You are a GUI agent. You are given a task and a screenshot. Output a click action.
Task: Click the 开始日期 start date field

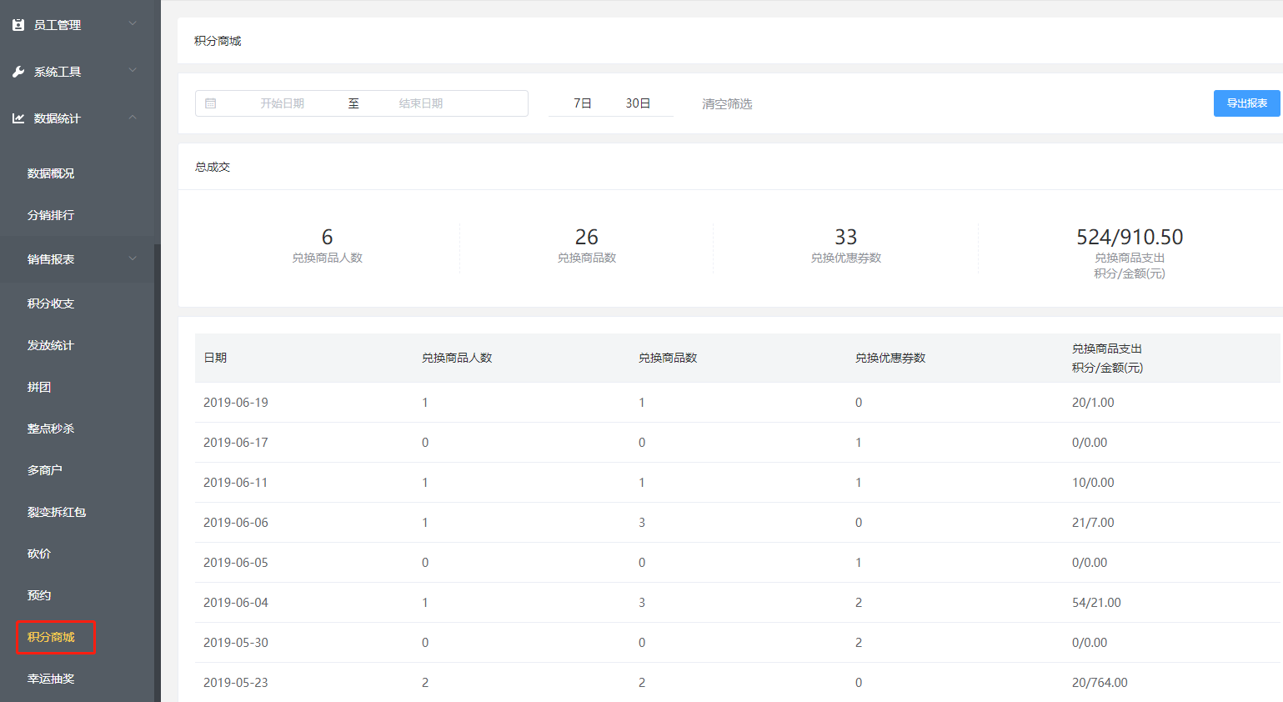click(282, 103)
